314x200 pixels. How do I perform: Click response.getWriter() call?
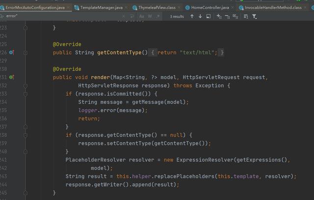(x=97, y=185)
